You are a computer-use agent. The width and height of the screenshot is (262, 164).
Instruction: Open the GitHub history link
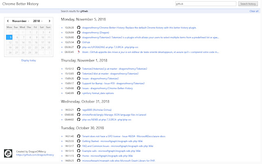(86, 42)
